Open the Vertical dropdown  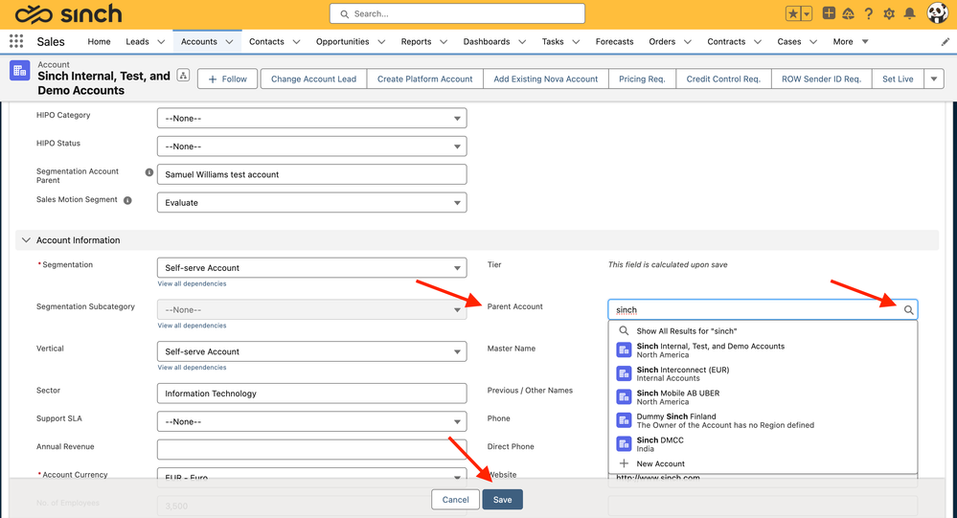[x=312, y=351]
